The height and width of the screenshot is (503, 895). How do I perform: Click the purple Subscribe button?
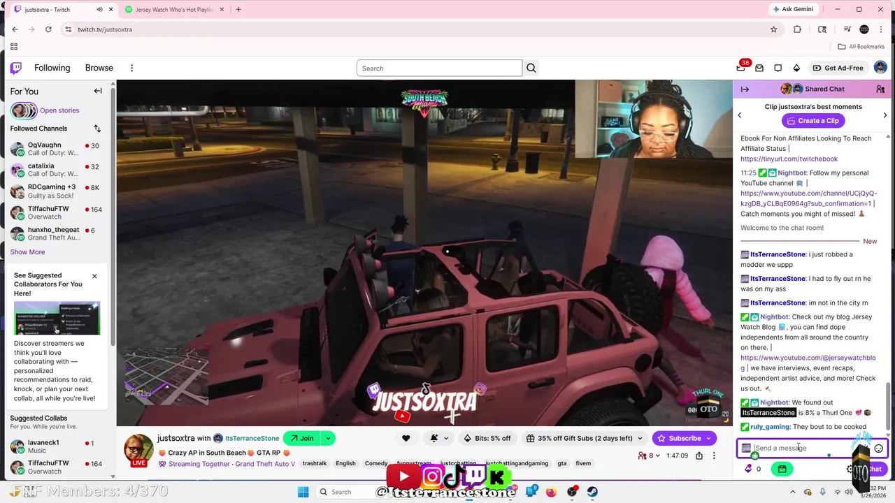[685, 439]
